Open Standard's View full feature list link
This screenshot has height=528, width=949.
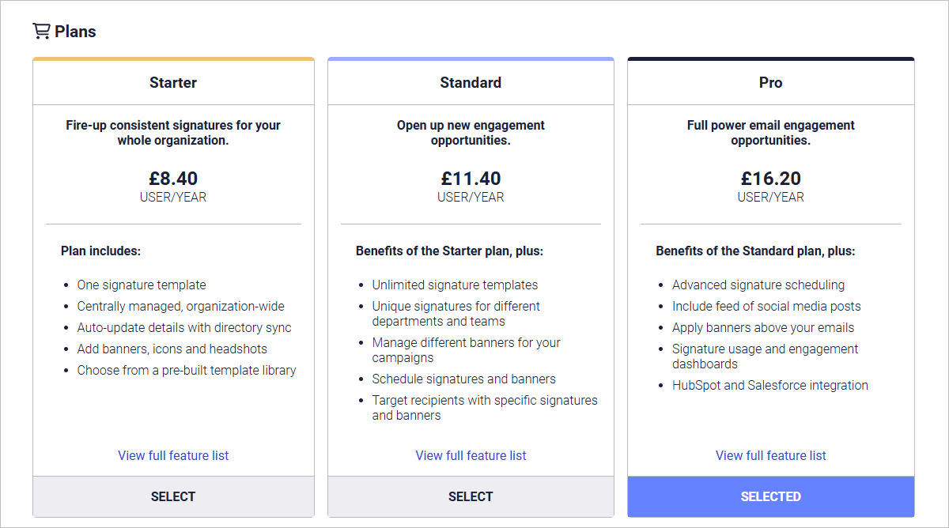pos(471,455)
